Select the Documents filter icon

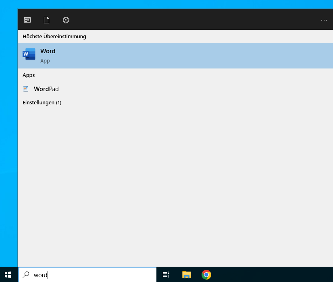47,20
